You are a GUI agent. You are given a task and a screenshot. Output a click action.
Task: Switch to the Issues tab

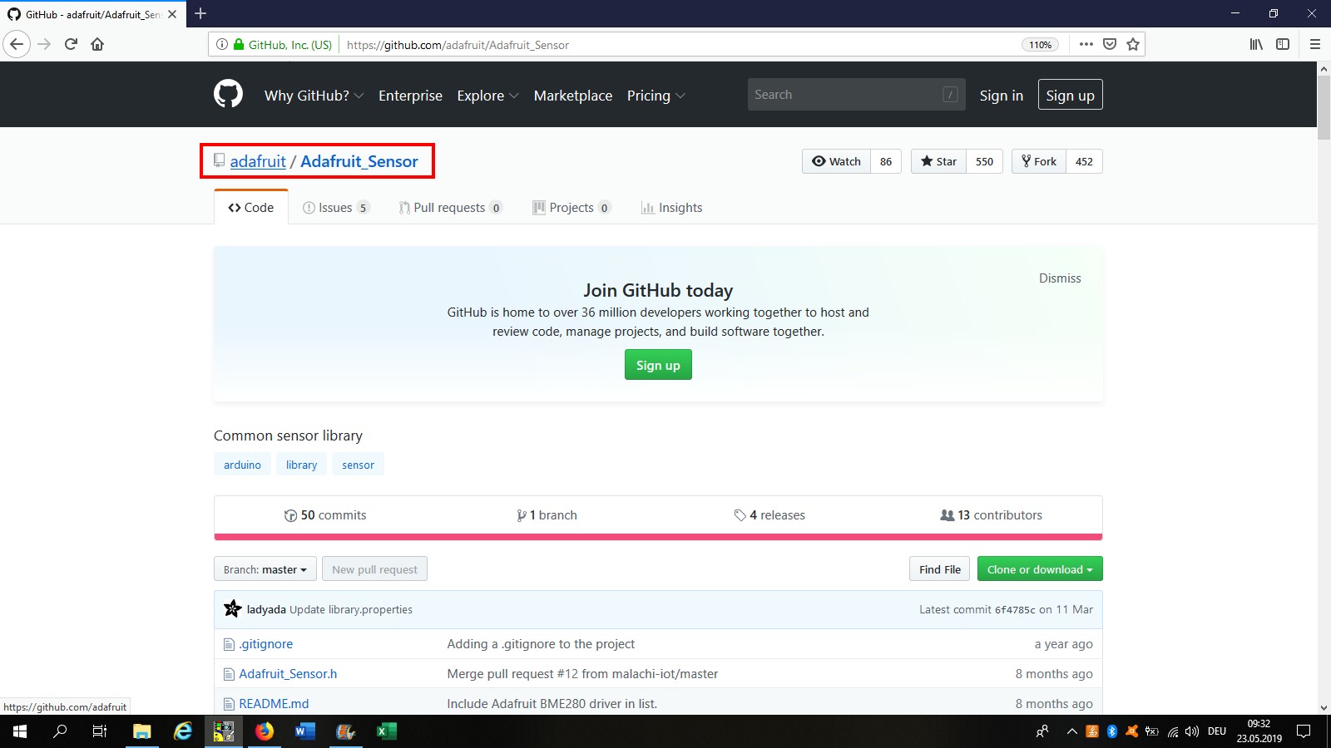(336, 208)
